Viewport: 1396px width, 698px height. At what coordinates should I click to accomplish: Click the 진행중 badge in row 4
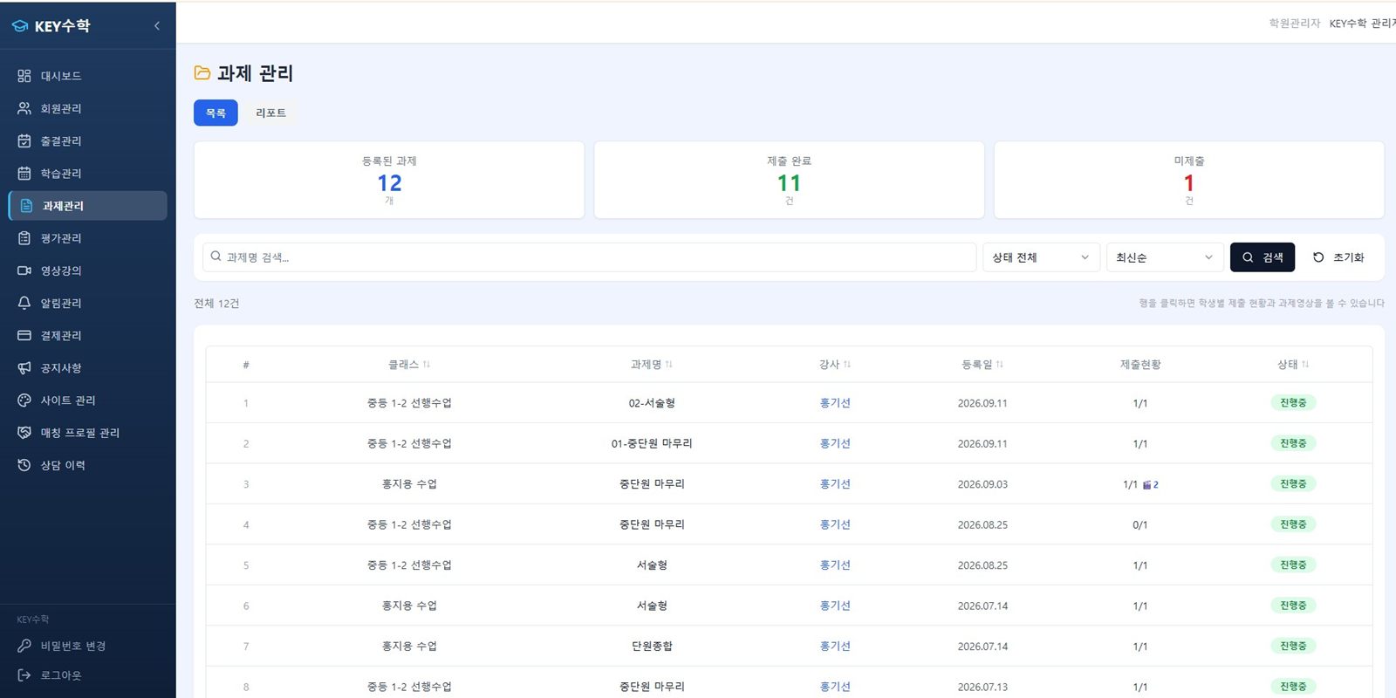tap(1293, 524)
